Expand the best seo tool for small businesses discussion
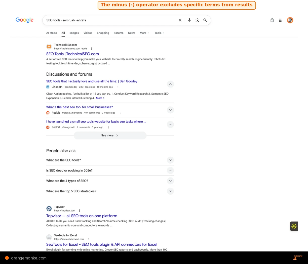The width and height of the screenshot is (308, 264). click(x=170, y=110)
